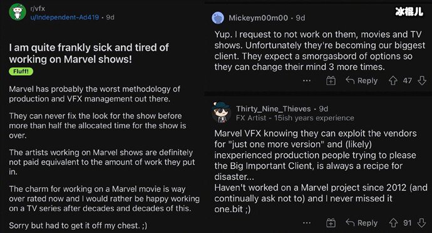The image size is (432, 233).
Task: Click Mickeym00m00's avatar
Action: (x=218, y=18)
